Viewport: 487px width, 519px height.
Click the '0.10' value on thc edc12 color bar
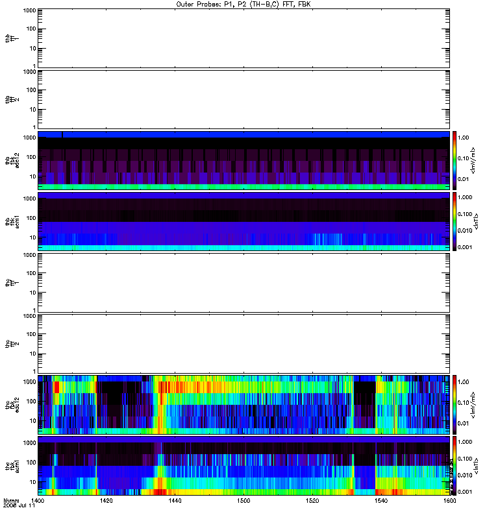pyautogui.click(x=463, y=402)
